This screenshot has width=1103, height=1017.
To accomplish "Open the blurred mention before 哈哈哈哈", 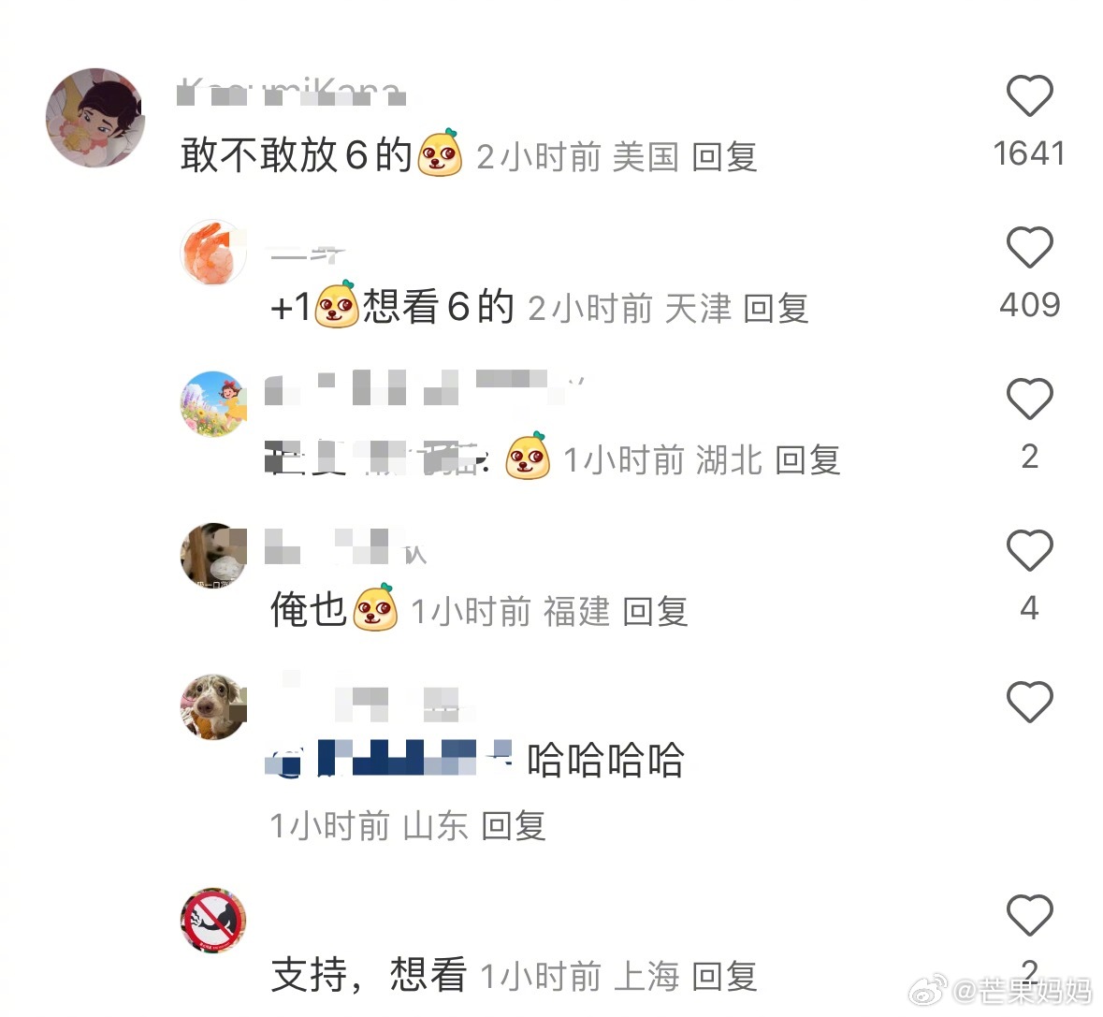I will pyautogui.click(x=389, y=759).
